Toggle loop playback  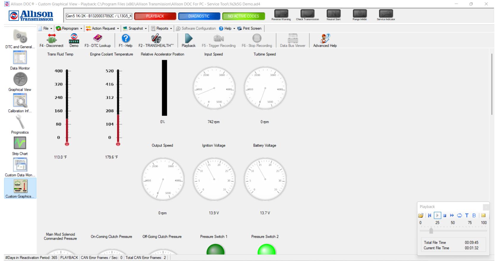pos(459,216)
